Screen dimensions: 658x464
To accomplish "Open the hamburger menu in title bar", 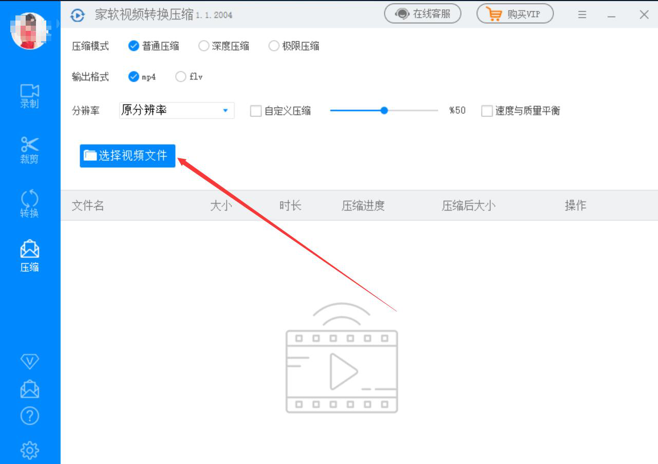I will click(x=582, y=15).
